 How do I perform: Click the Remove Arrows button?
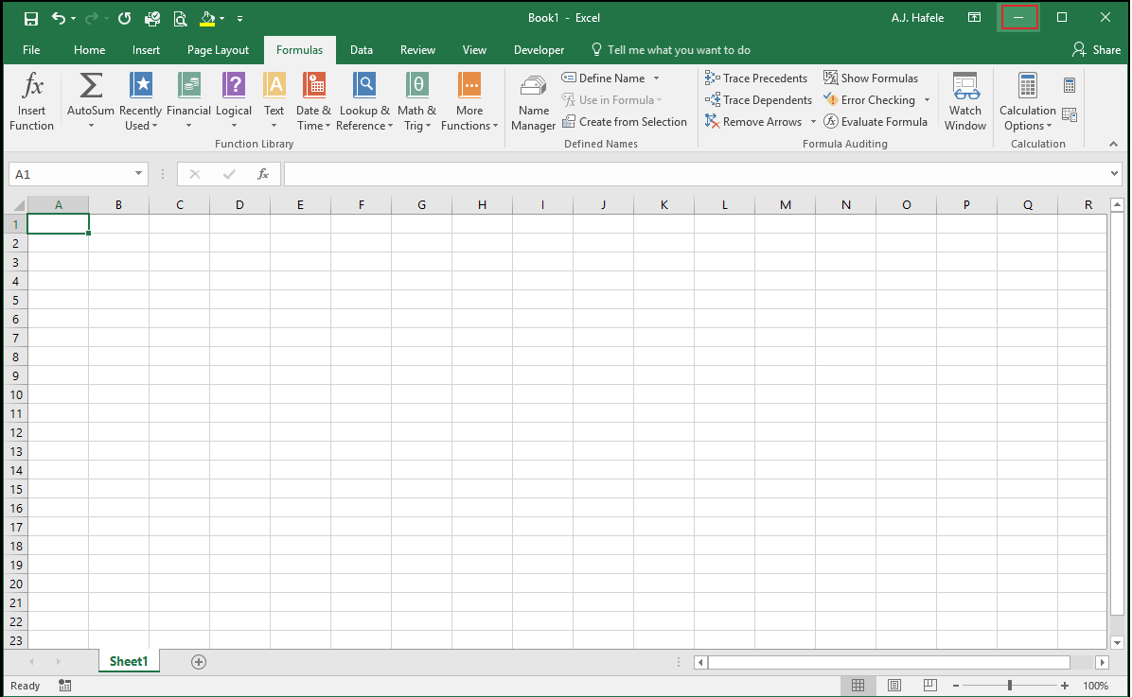coord(753,122)
